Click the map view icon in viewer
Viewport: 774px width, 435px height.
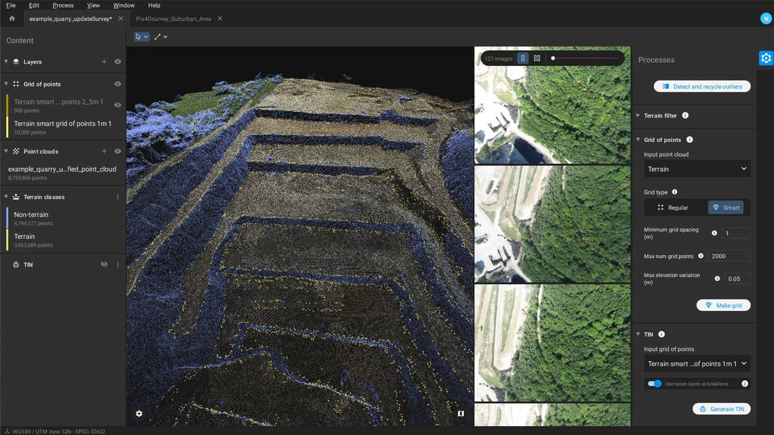tap(461, 414)
